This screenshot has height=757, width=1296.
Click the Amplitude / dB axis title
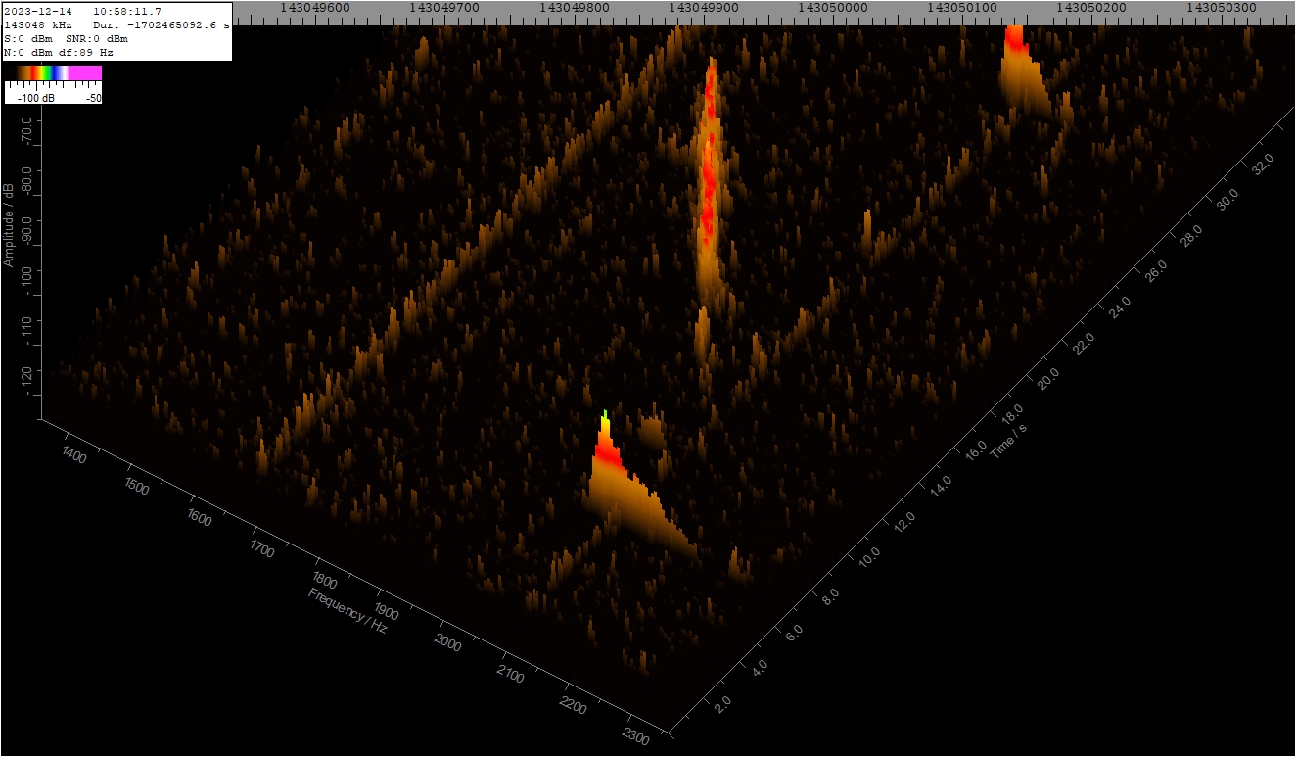tap(9, 223)
